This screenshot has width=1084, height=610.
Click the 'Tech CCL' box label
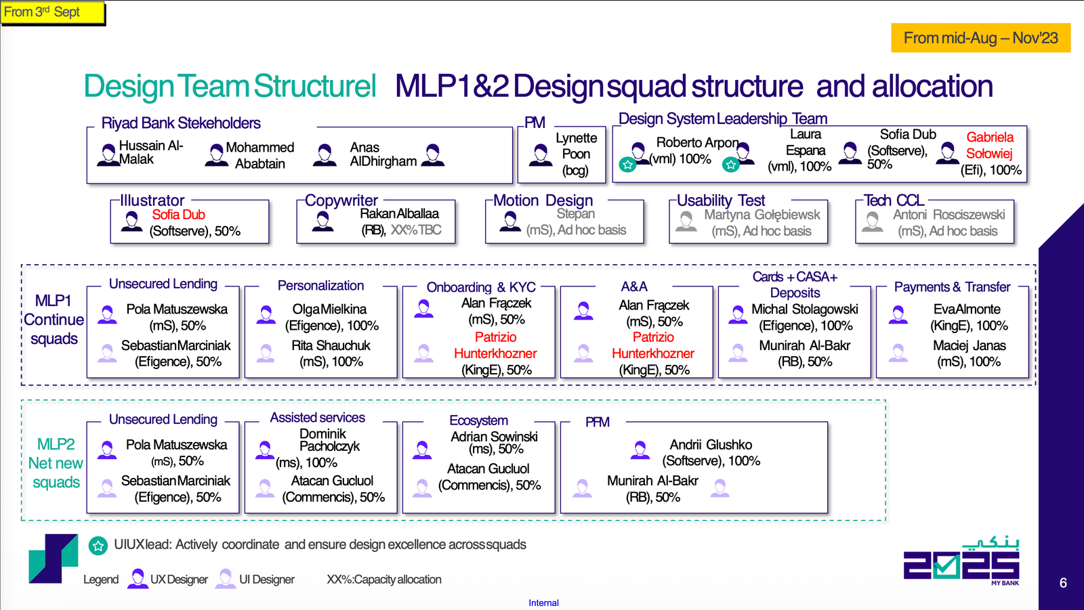point(894,200)
